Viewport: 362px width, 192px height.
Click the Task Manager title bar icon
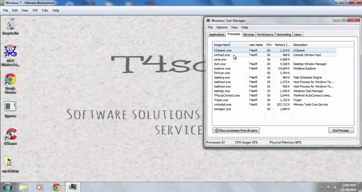click(208, 21)
